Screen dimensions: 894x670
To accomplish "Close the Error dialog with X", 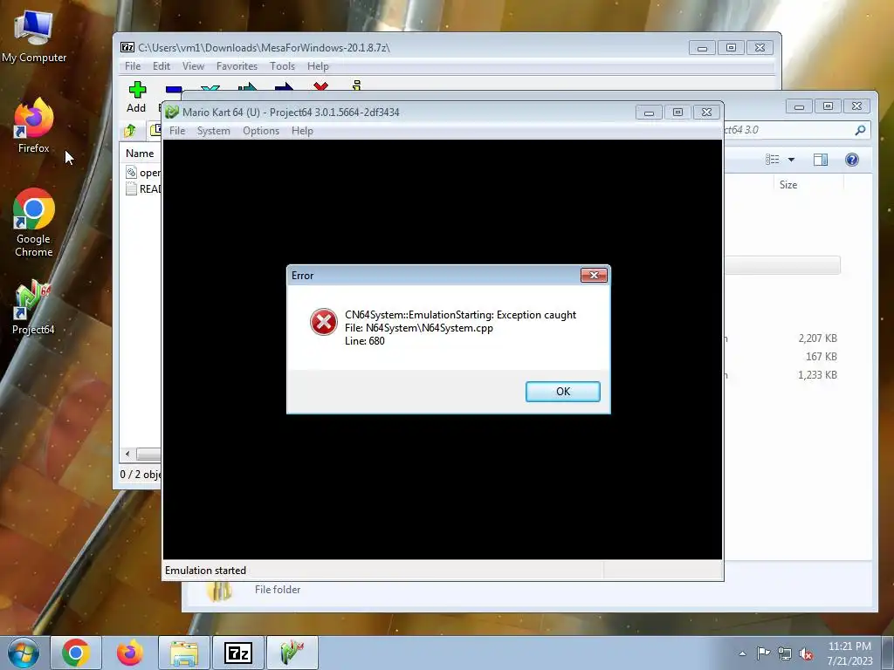I will tap(594, 275).
